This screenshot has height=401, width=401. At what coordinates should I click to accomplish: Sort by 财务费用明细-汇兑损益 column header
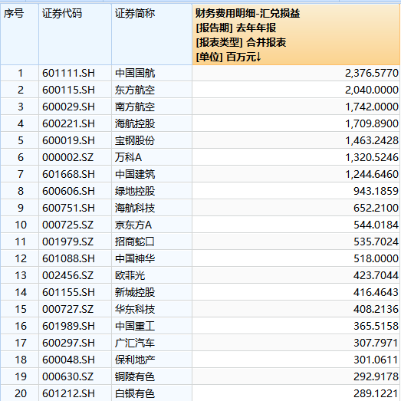(296, 35)
